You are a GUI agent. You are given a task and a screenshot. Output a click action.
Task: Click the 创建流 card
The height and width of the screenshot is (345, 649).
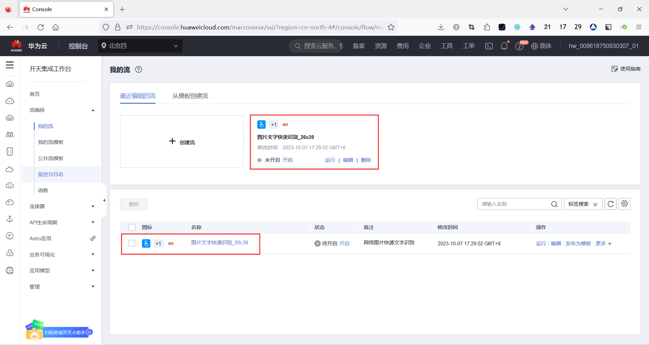(182, 142)
